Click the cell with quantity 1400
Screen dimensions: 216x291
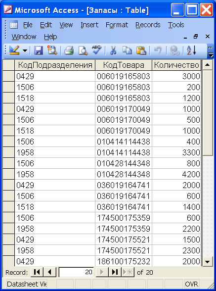point(176,207)
